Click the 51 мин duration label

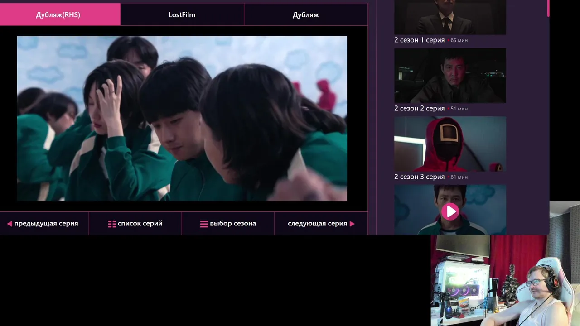tap(459, 109)
